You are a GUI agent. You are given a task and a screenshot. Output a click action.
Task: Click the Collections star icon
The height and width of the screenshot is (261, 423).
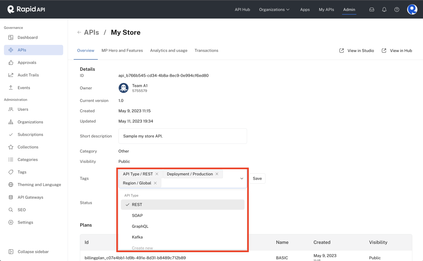[x=11, y=147]
